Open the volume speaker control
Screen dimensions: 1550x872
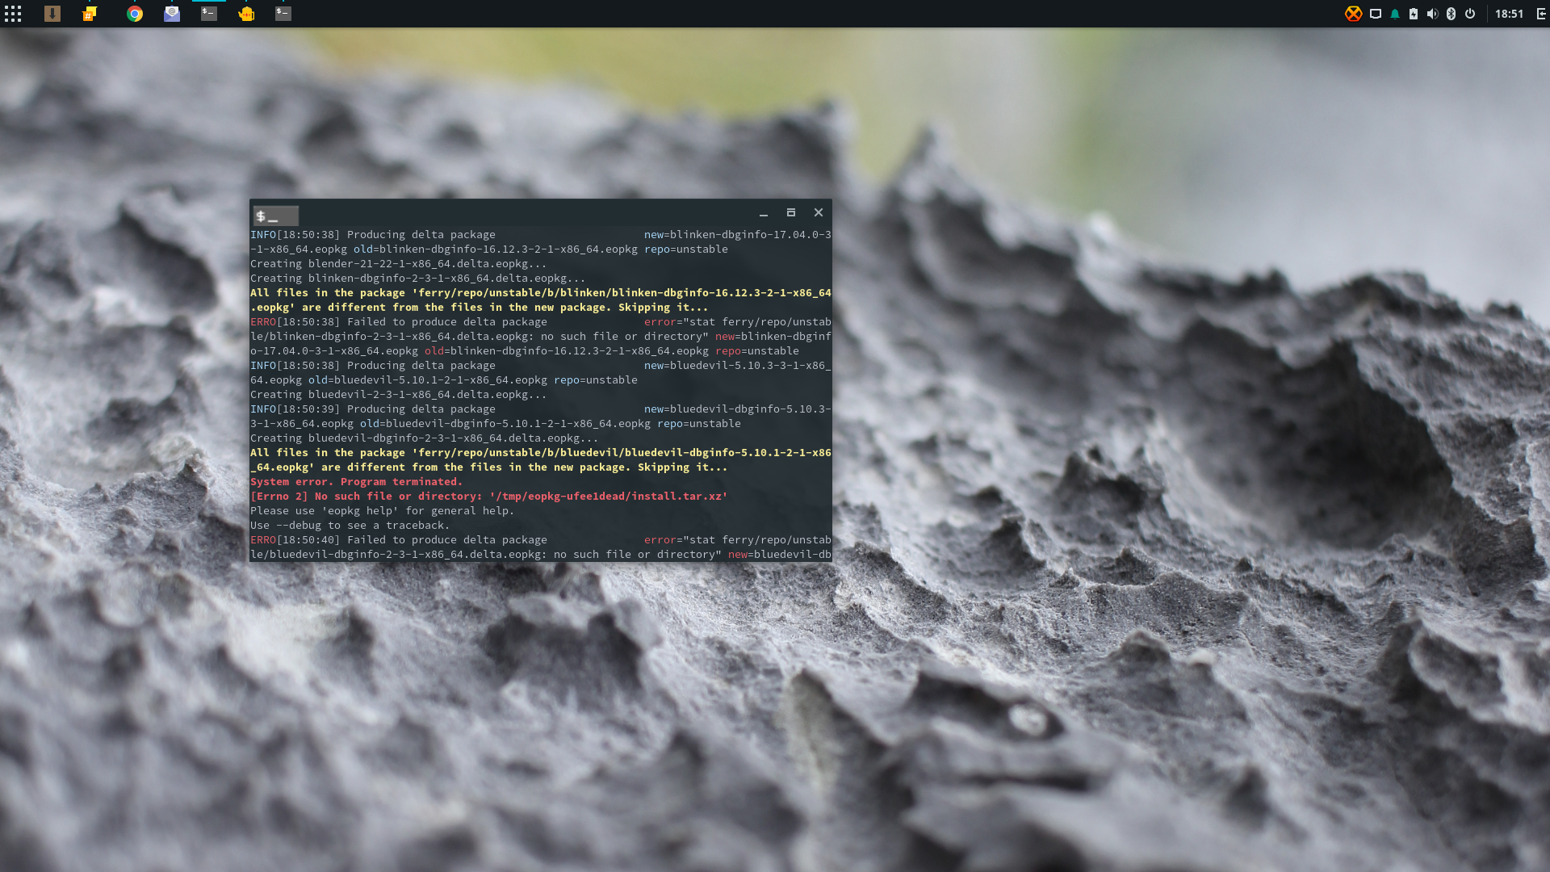pos(1432,14)
